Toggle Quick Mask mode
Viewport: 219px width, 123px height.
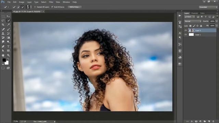pos(3,68)
